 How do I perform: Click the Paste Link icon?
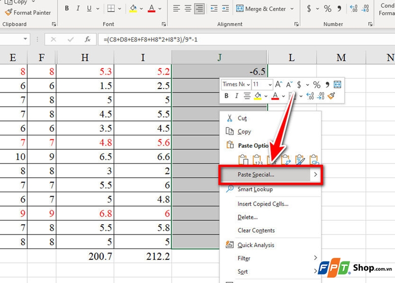pyautogui.click(x=314, y=159)
